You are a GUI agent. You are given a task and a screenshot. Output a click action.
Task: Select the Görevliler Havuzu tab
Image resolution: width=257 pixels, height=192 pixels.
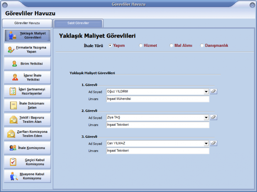pyautogui.click(x=27, y=23)
